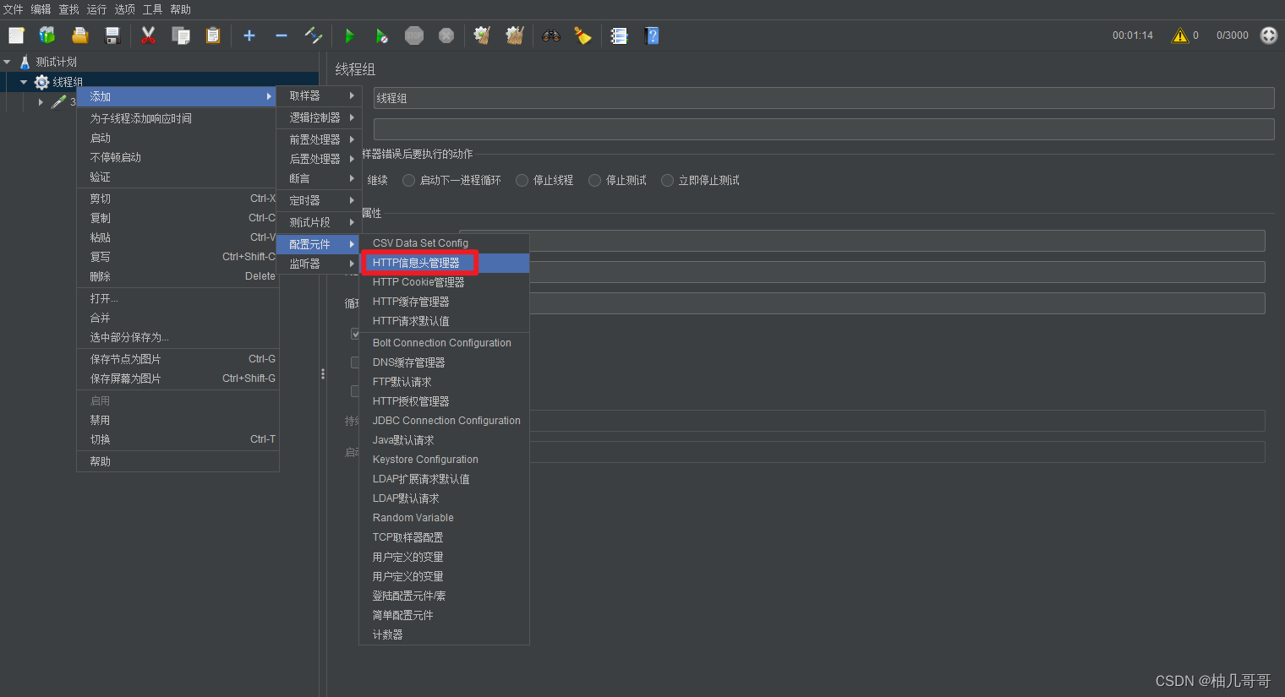1285x697 pixels.
Task: Click 验证 in context menu
Action: click(x=178, y=177)
